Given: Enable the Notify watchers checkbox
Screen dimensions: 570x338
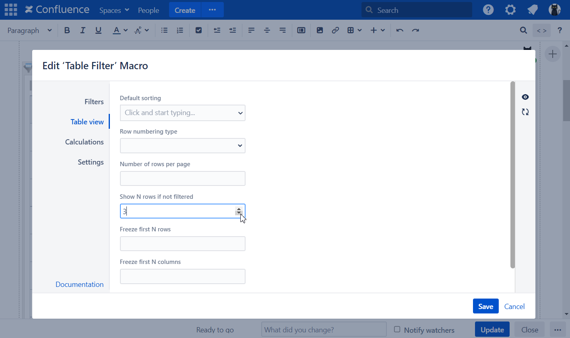Looking at the screenshot, I should click(397, 329).
